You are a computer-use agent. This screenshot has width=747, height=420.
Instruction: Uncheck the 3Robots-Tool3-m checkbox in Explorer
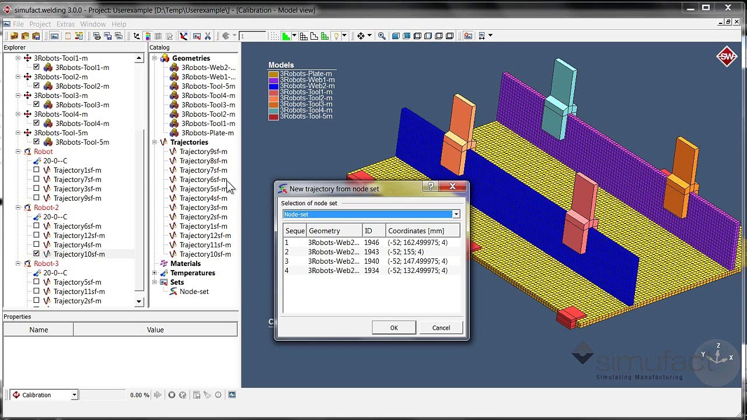(x=36, y=105)
